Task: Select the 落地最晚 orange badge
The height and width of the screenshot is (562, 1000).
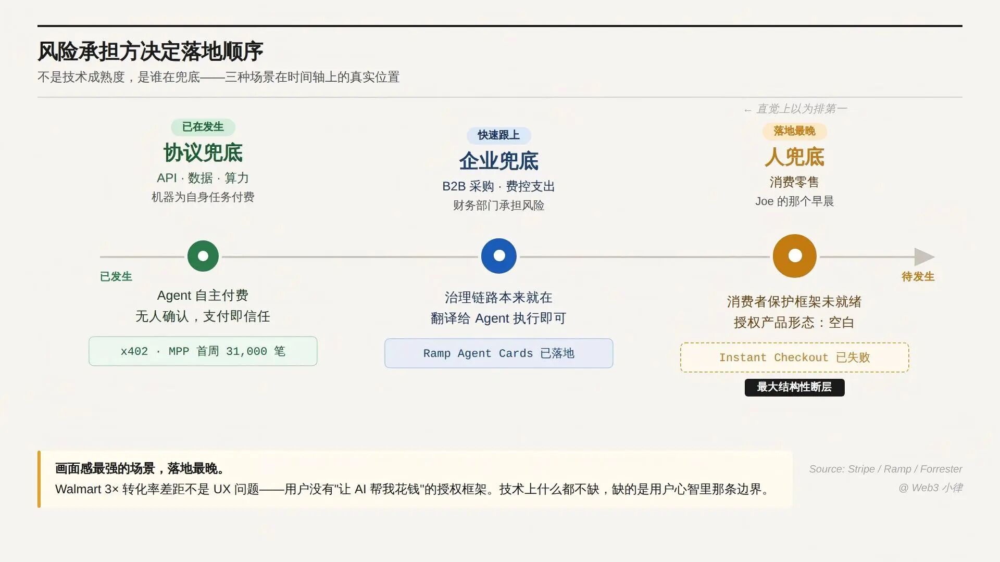Action: tap(794, 131)
